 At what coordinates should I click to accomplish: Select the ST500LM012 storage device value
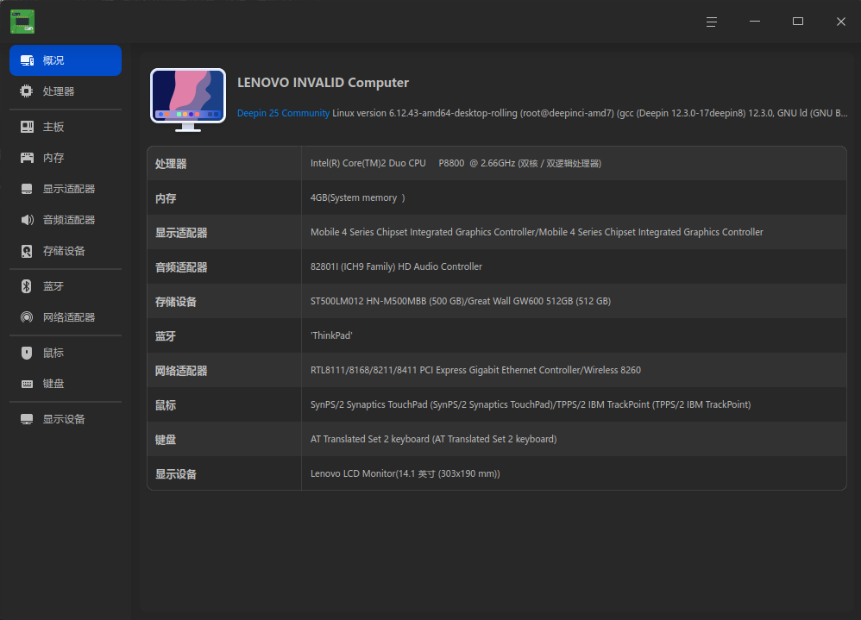460,301
